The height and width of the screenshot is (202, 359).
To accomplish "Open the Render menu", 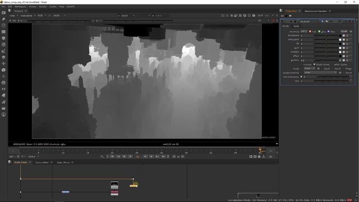I will click(x=43, y=7).
